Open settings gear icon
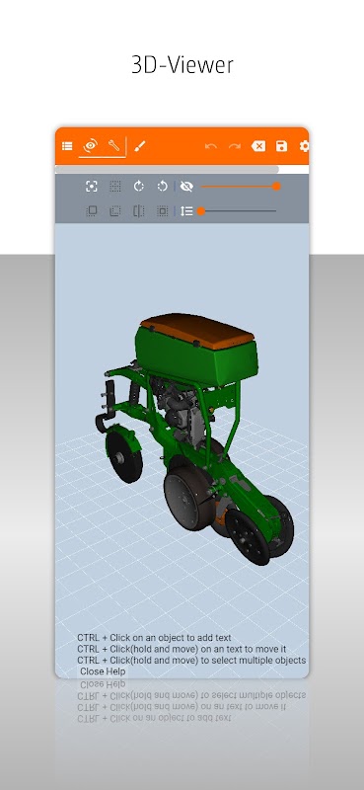Viewport: 364px width, 790px height. [304, 146]
